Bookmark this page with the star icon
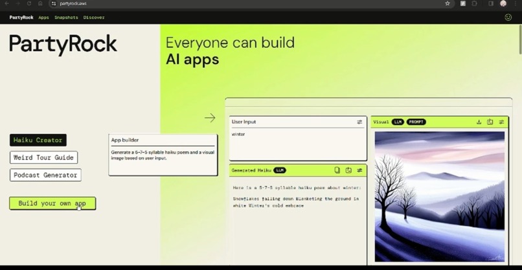The height and width of the screenshot is (270, 522). [x=448, y=3]
